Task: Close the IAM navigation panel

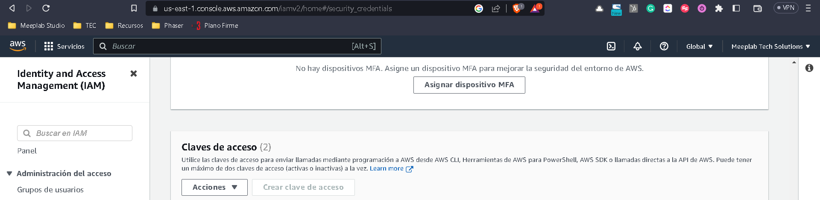Action: tap(134, 74)
